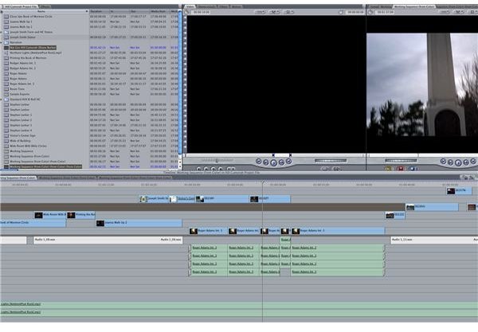This screenshot has width=478, height=332.
Task: Click the blue Replace edit button in Canvas
Action: point(412,169)
